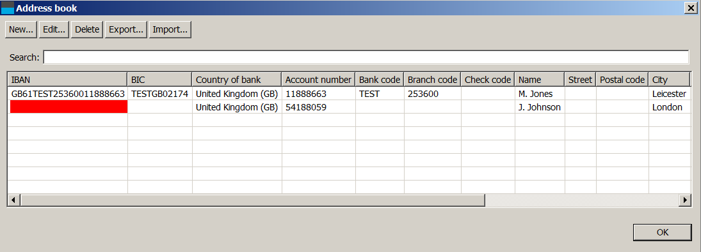Confirm with the OK button
The image size is (701, 252).
[x=662, y=232]
